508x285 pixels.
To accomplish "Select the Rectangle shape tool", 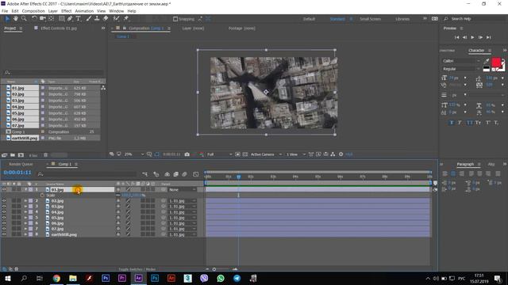I will pyautogui.click(x=61, y=19).
